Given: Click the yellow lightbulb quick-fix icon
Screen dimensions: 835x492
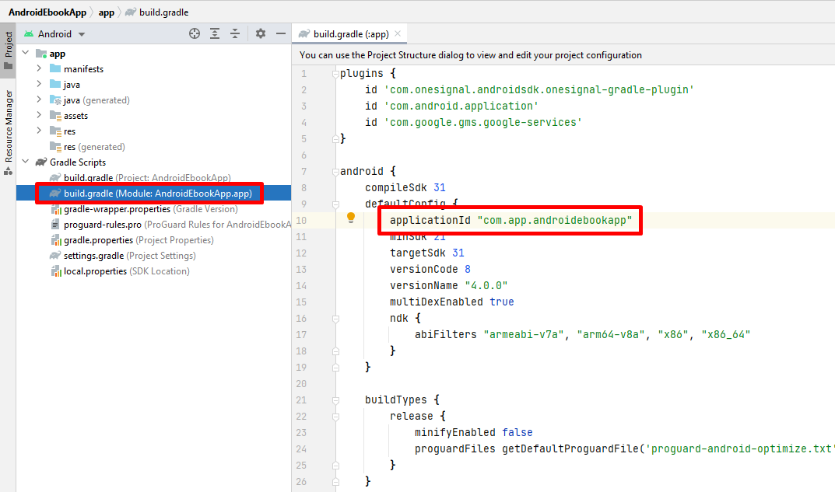Looking at the screenshot, I should tap(351, 218).
